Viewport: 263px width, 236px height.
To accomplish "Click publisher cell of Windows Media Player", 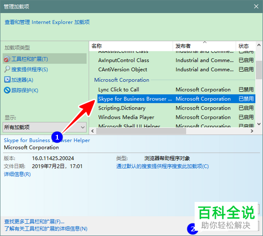I will click(x=203, y=117).
